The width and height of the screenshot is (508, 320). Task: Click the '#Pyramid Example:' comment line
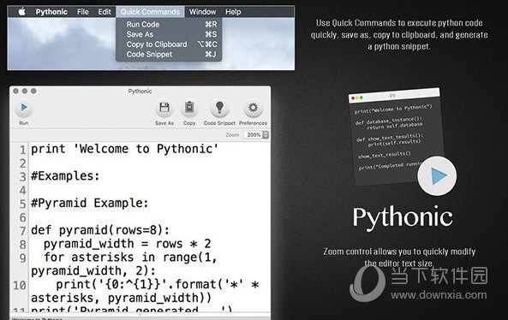90,204
